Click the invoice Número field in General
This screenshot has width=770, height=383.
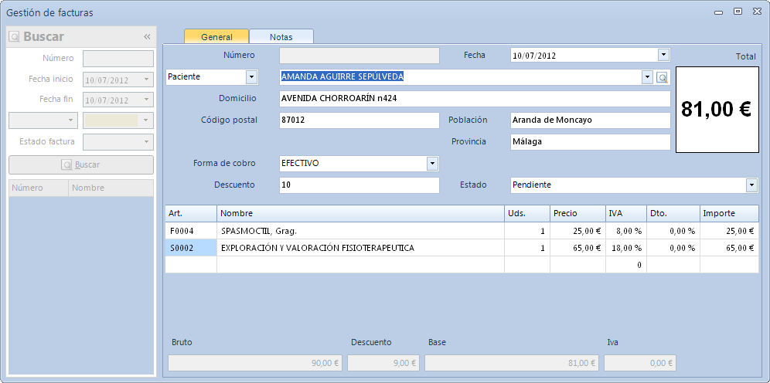pyautogui.click(x=359, y=56)
